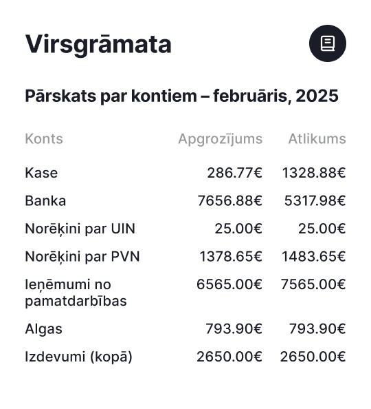Viewport: 371px width, 409px height.
Task: Click PVN balance value 1483.65€
Action: (314, 256)
